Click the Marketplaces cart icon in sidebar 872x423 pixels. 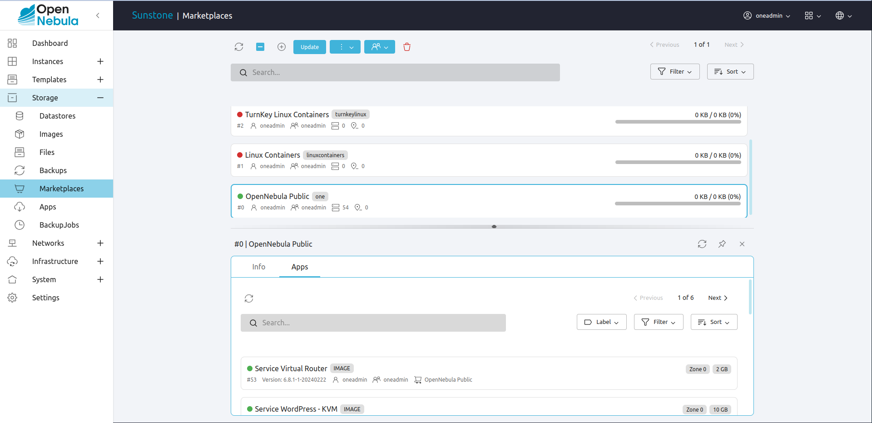click(x=20, y=189)
